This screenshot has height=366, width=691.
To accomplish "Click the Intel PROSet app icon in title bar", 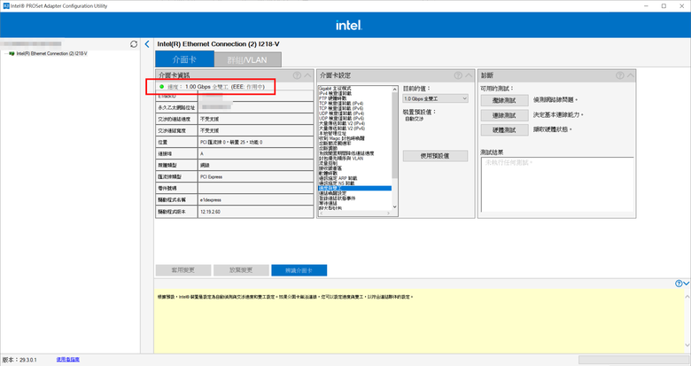I will 5,5.
